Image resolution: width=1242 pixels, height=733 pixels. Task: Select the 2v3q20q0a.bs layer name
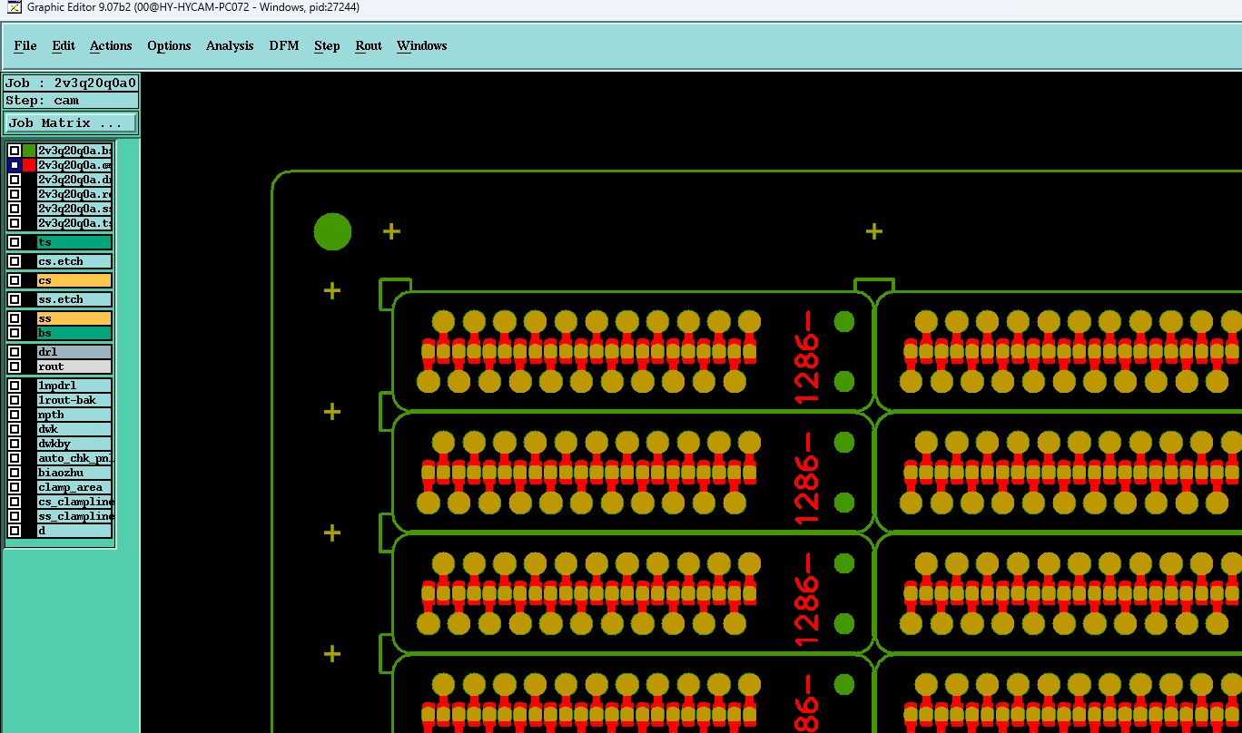click(x=74, y=151)
